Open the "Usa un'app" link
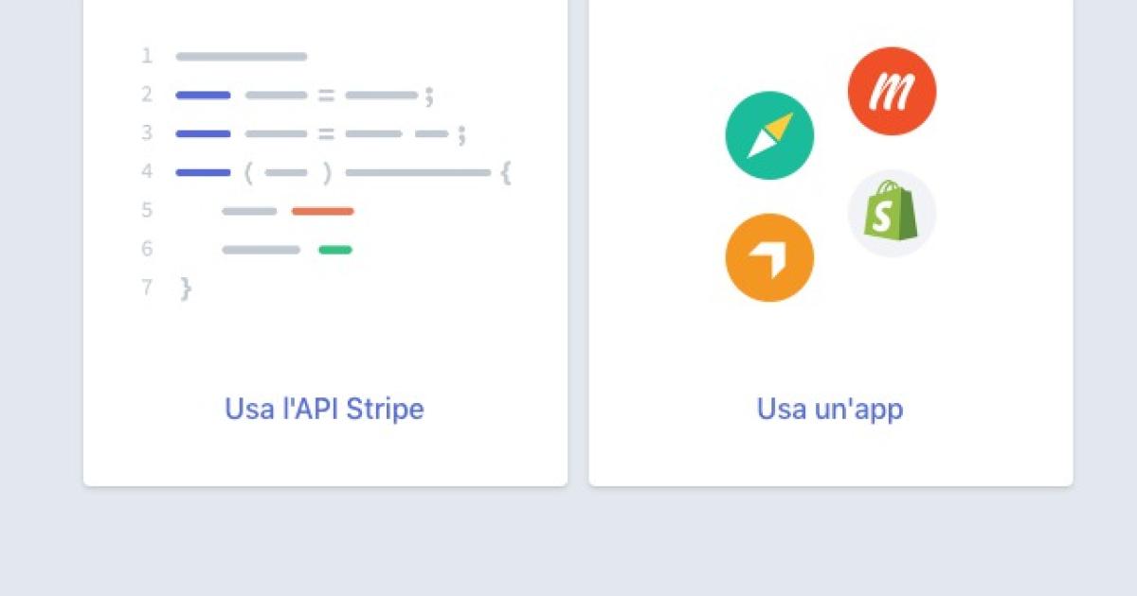 [830, 409]
